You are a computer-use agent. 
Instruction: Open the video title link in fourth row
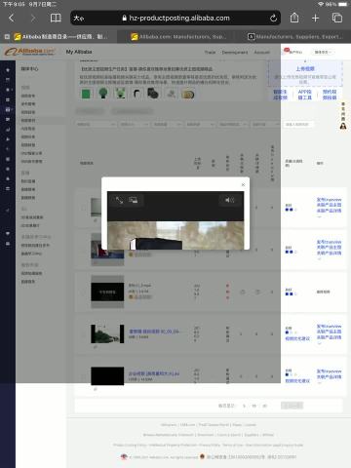click(x=153, y=331)
